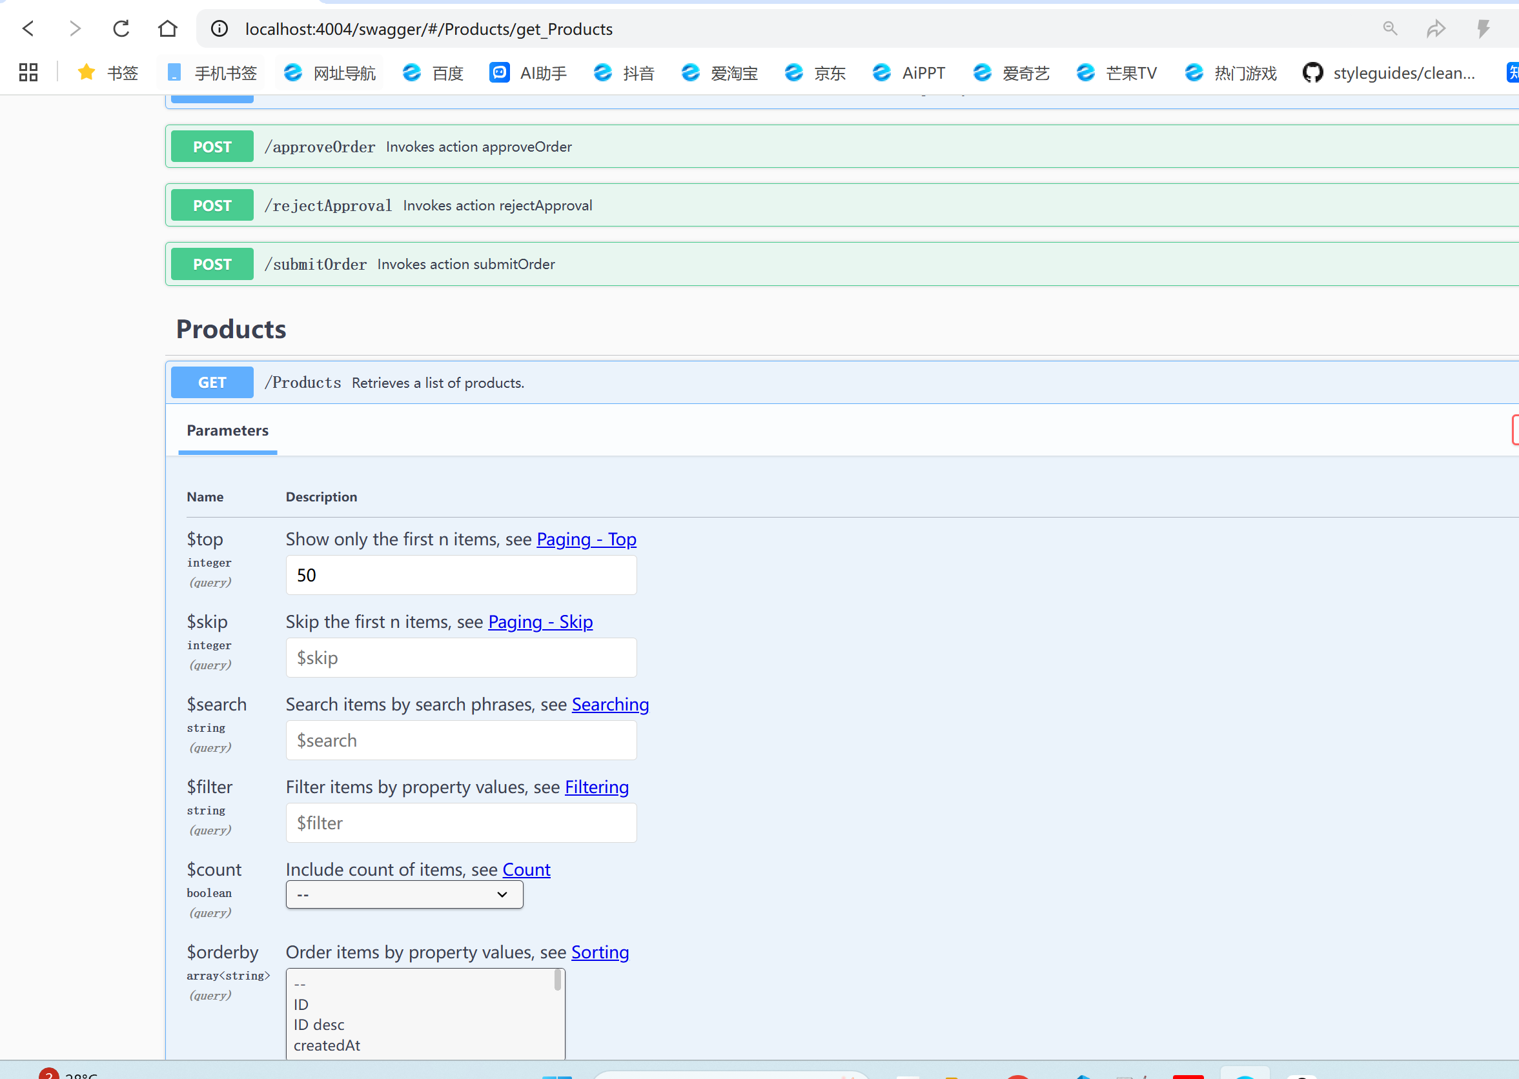Collapse the Products section heading
The height and width of the screenshot is (1079, 1519).
[x=231, y=330]
